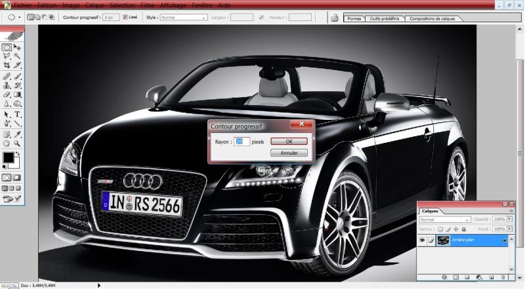Toggle the Lissé anti-alias checkbox
Screen dimensions: 525x289
point(125,17)
